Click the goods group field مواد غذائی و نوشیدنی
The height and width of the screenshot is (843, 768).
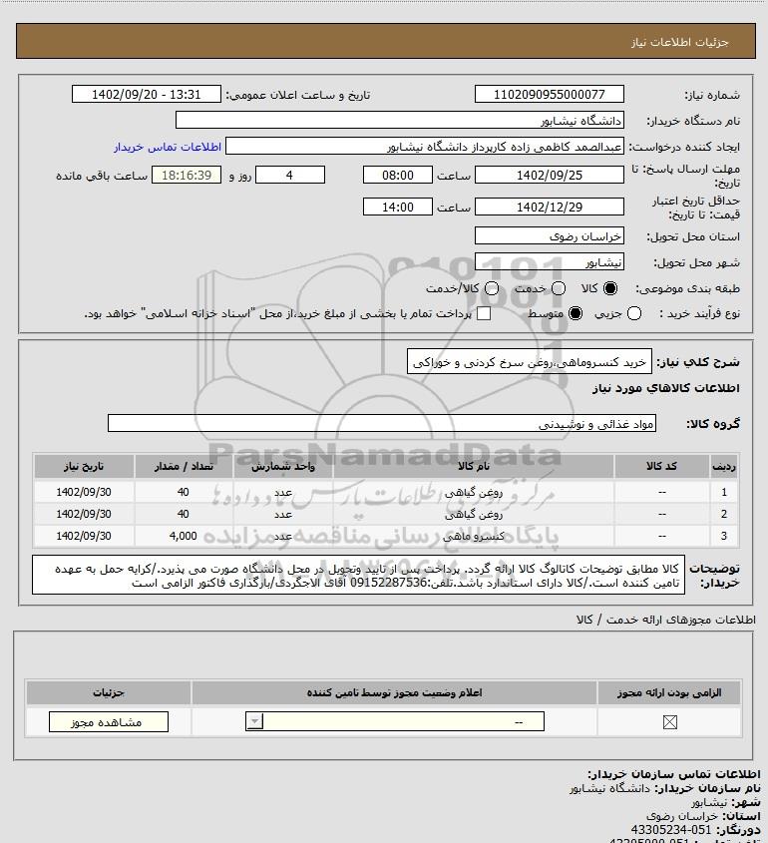tap(382, 424)
